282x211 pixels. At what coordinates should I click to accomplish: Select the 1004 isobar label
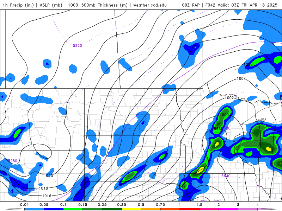tap(241, 78)
